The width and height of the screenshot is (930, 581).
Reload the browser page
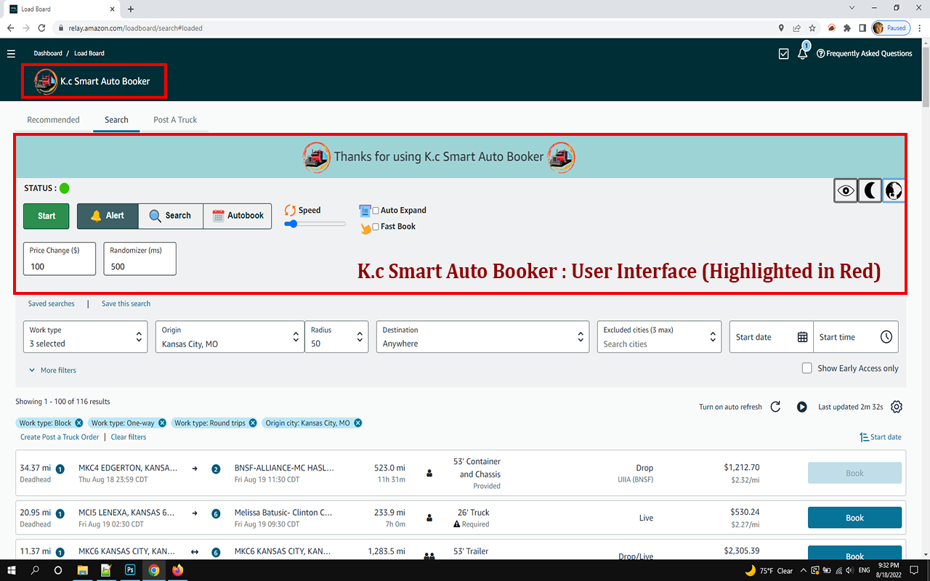(42, 28)
